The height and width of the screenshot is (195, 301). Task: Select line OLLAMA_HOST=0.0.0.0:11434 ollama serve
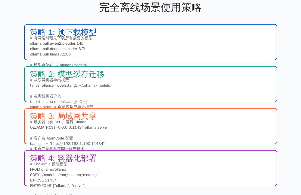[68, 127]
